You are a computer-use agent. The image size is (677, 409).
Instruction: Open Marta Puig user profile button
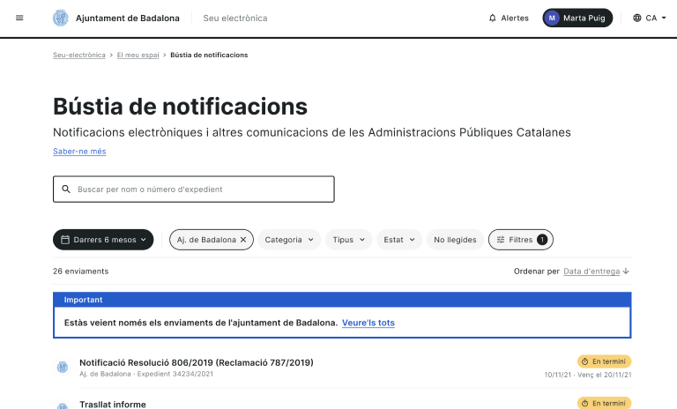(577, 19)
